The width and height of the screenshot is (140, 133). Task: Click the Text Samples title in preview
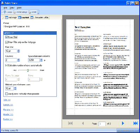(83, 27)
